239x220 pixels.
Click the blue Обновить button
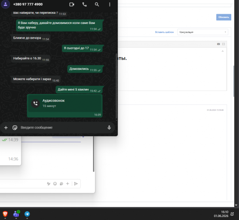(224, 17)
